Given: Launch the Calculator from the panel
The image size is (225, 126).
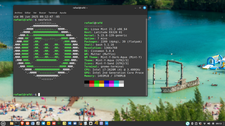Looking at the screenshot, I should pos(80,123).
